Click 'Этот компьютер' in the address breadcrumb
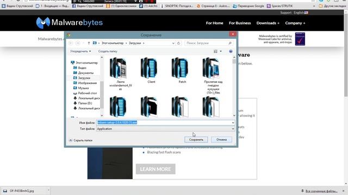The image size is (348, 195). click(x=113, y=43)
